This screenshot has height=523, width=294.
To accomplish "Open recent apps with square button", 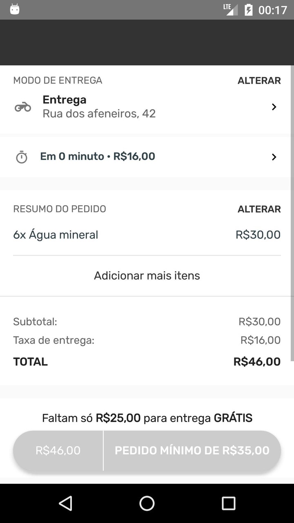I will coord(228,503).
